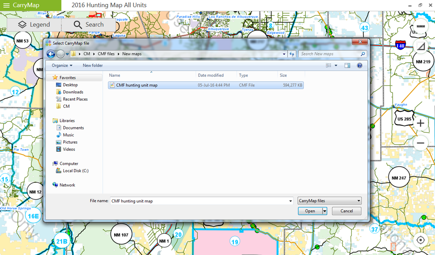This screenshot has height=255, width=435.
Task: Click hunting unit 19 label on map
Action: [235, 242]
